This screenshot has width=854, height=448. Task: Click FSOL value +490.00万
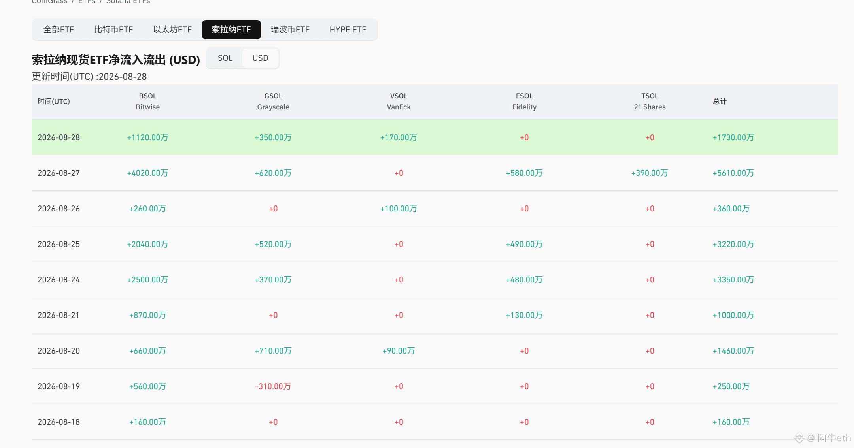(x=524, y=244)
